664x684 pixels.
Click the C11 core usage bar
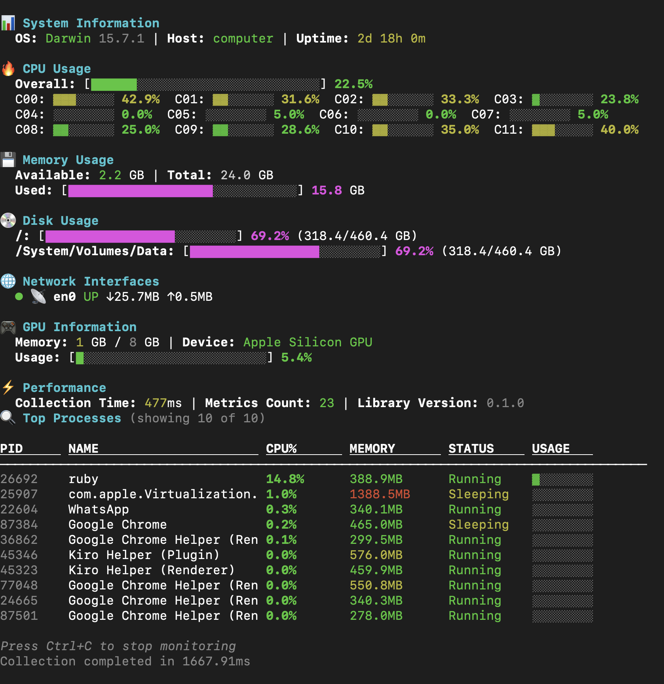click(563, 130)
